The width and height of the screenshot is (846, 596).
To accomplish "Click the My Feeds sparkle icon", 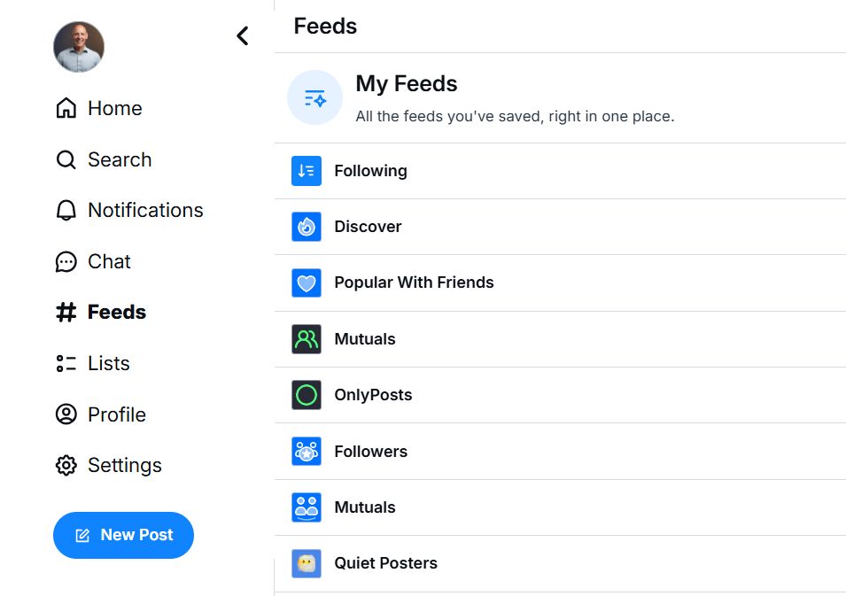I will click(x=315, y=97).
